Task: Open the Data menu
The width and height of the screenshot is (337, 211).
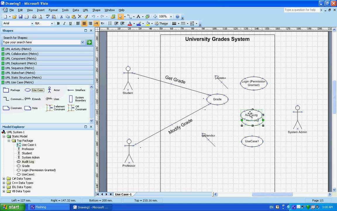Action: [x=76, y=10]
